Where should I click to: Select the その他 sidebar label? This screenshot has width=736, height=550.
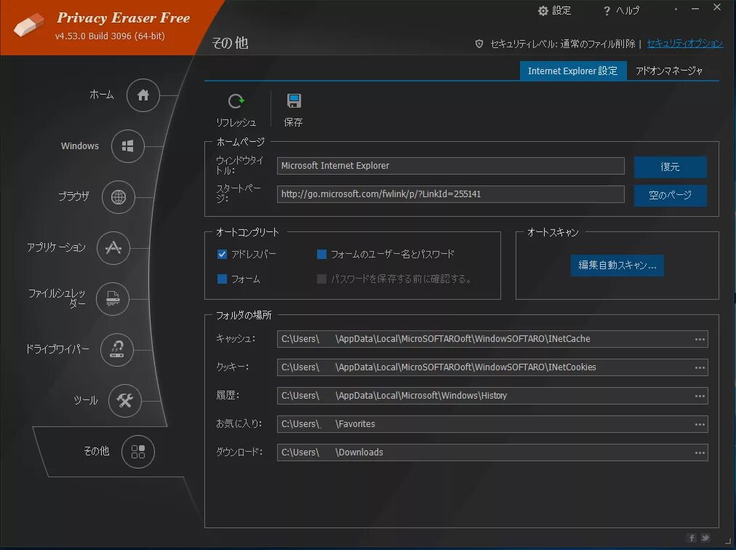click(x=96, y=451)
